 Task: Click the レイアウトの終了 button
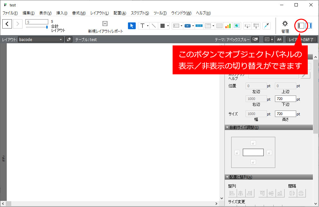(301, 39)
